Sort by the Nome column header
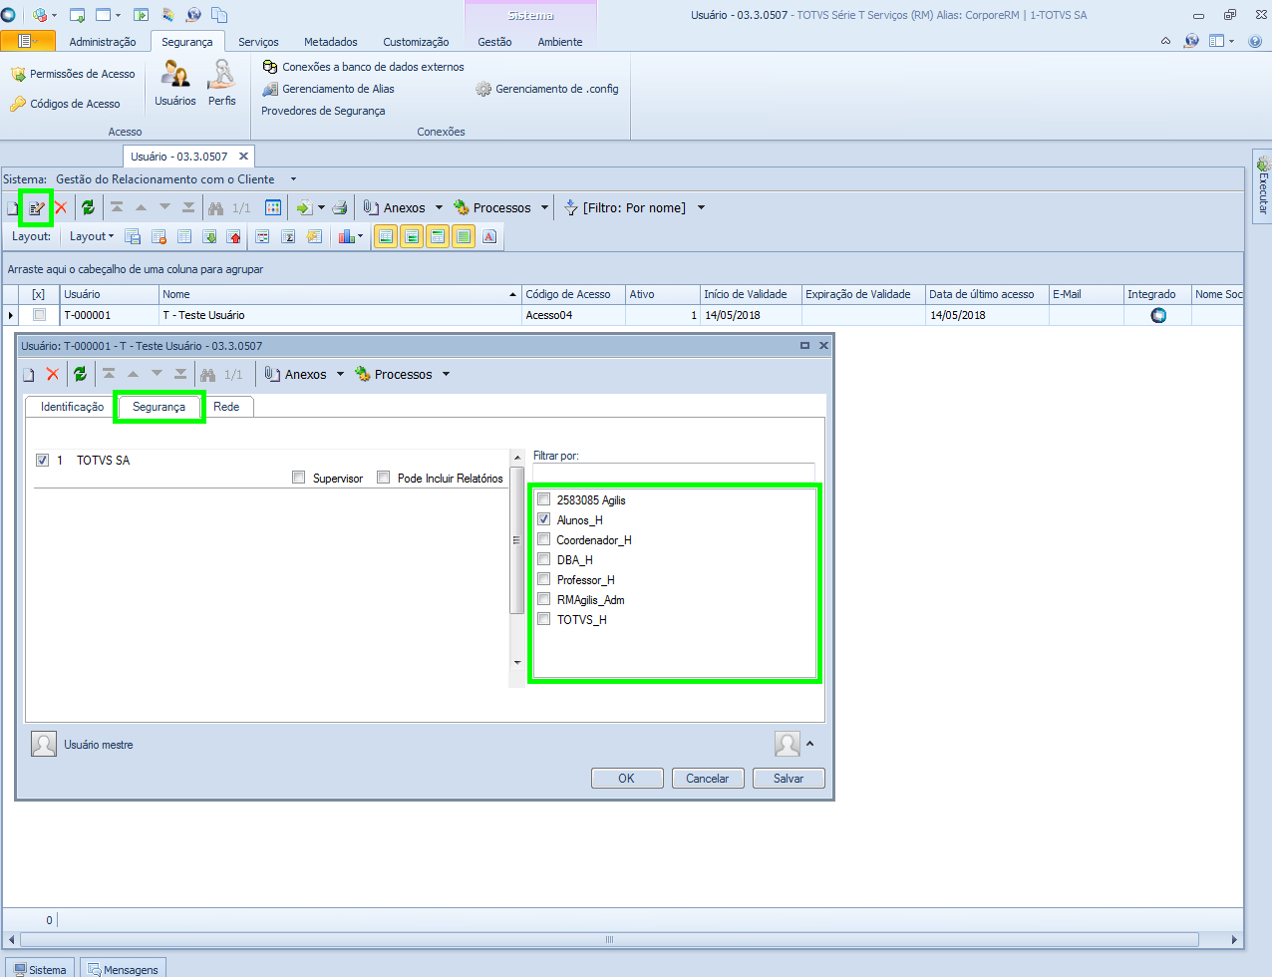 [341, 294]
